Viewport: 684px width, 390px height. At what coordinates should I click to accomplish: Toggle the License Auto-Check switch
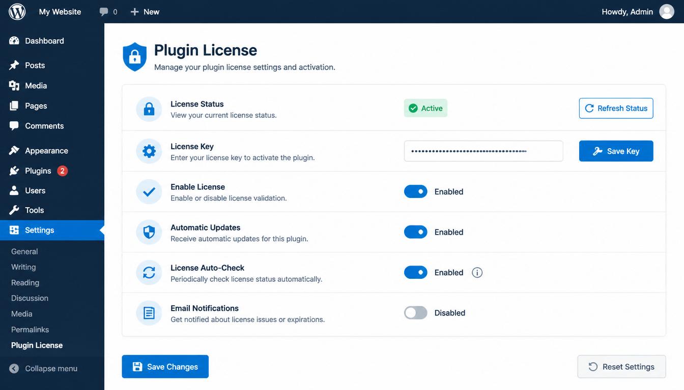(x=416, y=273)
